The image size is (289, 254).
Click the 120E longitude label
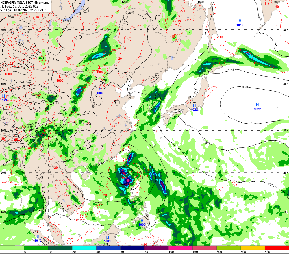pos(125,2)
